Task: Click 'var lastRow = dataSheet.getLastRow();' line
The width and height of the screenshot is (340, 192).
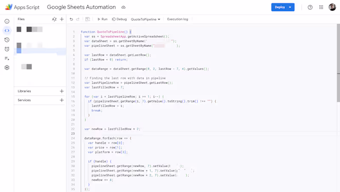Action: pos(118,55)
